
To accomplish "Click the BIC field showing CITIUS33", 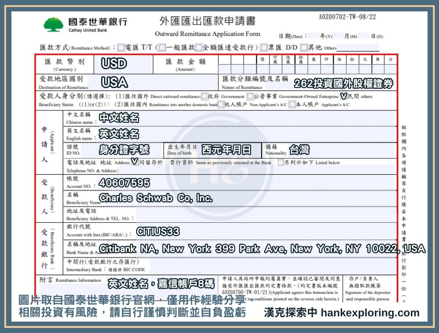I will pyautogui.click(x=266, y=231).
